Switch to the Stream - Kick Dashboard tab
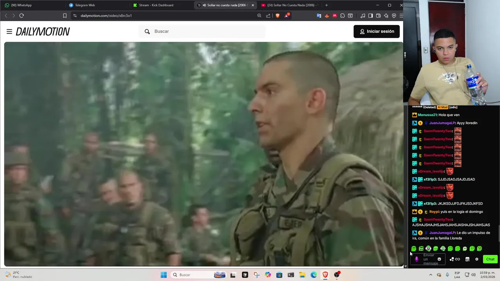The height and width of the screenshot is (281, 500). pyautogui.click(x=160, y=5)
